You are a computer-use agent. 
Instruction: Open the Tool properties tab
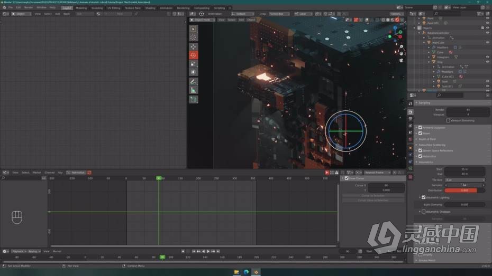click(411, 103)
